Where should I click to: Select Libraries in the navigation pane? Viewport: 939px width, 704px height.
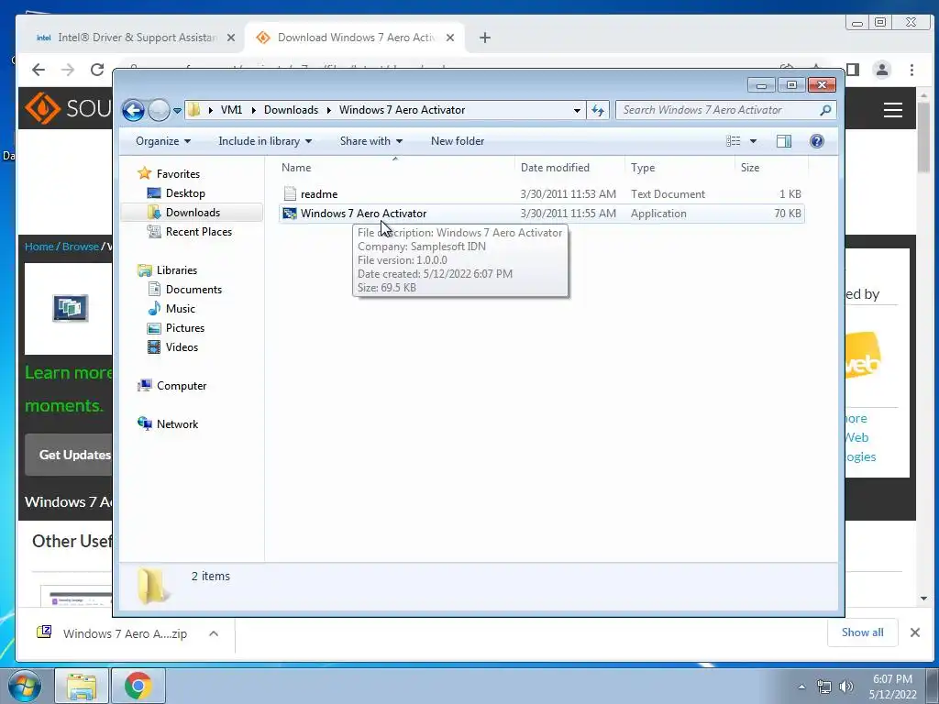(x=177, y=270)
